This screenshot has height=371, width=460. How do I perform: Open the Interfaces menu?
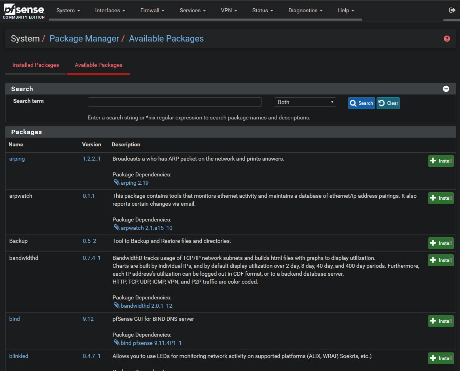[110, 10]
